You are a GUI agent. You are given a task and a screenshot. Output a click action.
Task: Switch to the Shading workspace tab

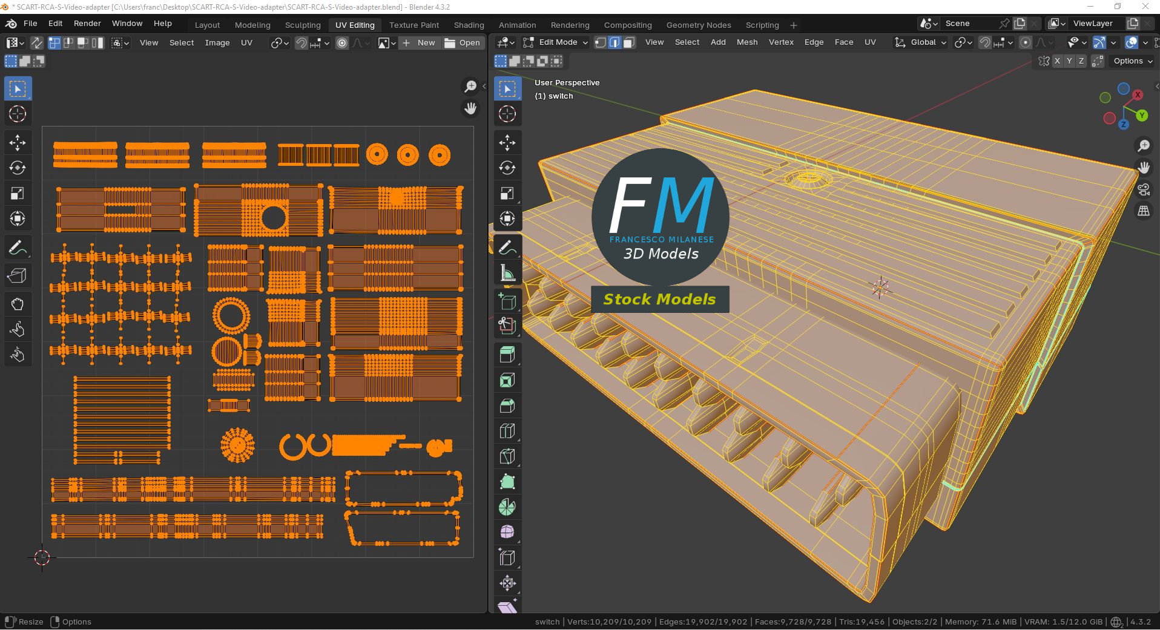469,25
